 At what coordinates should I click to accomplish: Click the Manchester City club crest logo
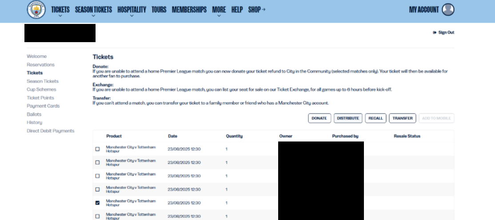[36, 9]
